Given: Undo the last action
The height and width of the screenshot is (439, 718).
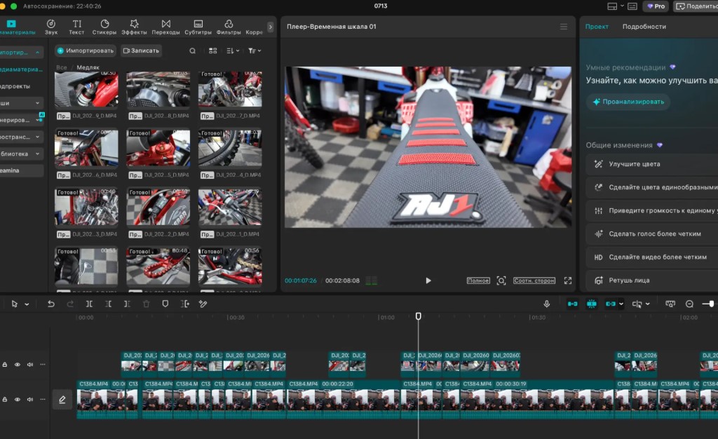Looking at the screenshot, I should 50,304.
